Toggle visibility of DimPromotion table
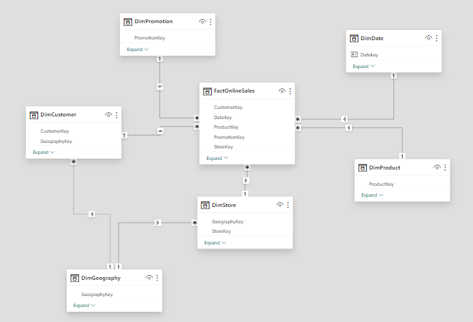 (202, 22)
